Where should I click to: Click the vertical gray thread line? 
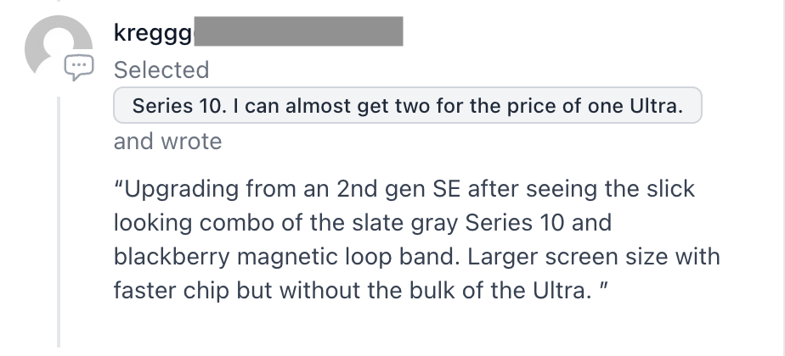(x=59, y=222)
